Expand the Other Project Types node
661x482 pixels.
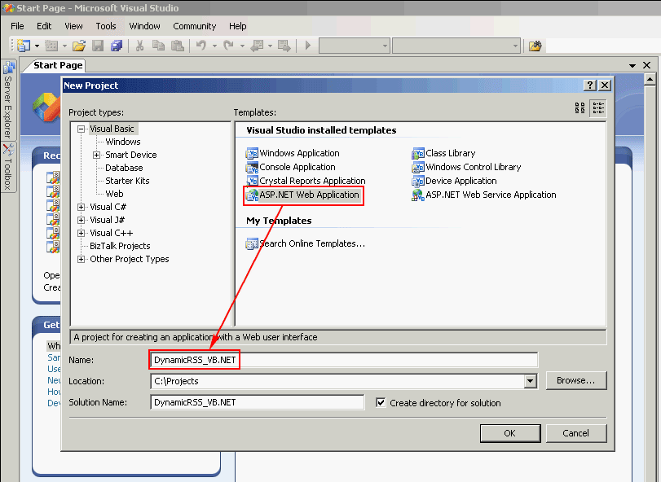click(81, 260)
